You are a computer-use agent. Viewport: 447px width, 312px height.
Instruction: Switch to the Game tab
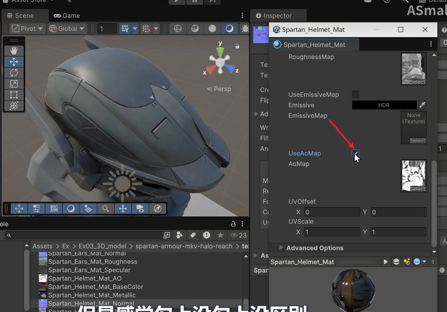(x=67, y=16)
